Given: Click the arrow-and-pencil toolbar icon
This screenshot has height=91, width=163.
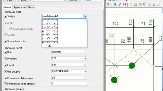Looking at the screenshot, I should point(125,5).
